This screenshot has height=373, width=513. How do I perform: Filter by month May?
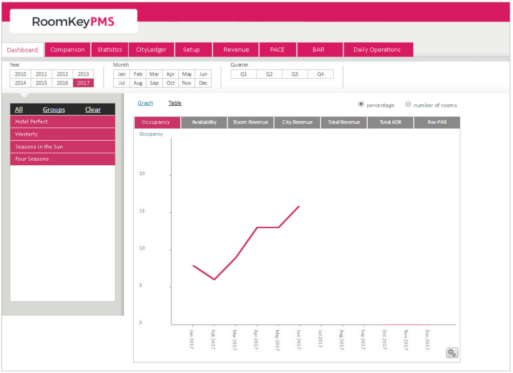187,74
